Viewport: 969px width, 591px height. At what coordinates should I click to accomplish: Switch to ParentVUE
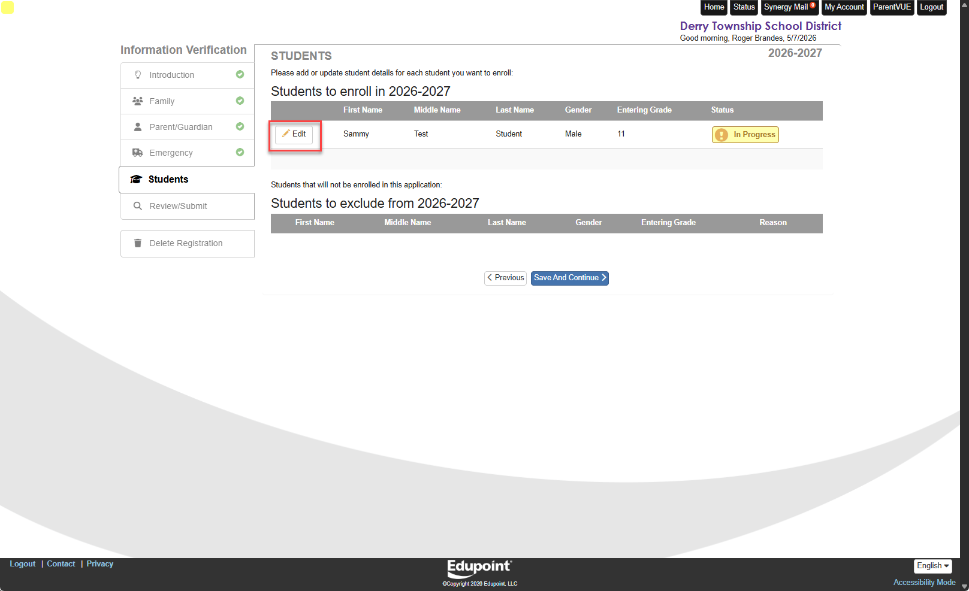pos(892,7)
